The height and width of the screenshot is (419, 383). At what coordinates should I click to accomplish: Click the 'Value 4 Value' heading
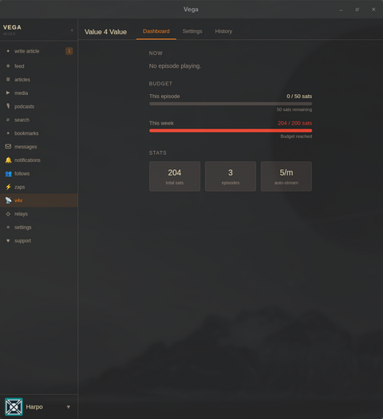(x=106, y=32)
